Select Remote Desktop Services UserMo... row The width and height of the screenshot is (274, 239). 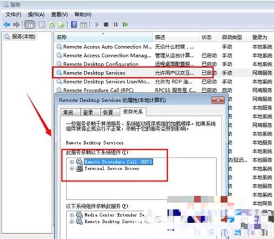[164, 81]
